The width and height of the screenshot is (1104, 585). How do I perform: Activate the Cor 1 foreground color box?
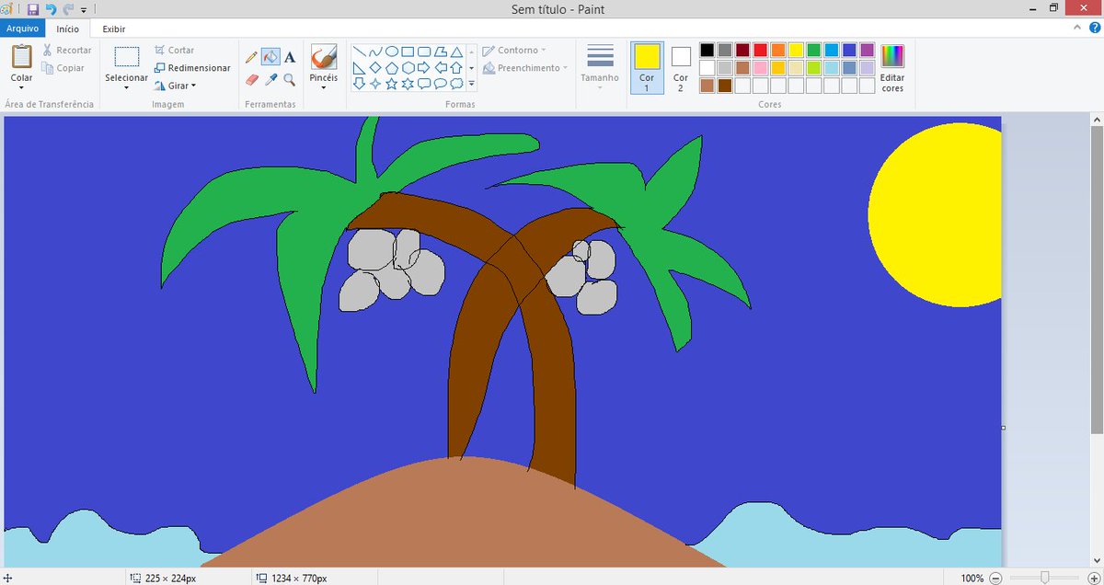[x=647, y=68]
